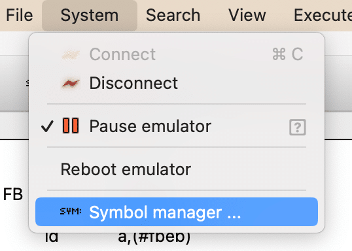Click the red Disconnect icon
The width and height of the screenshot is (352, 251).
(71, 84)
